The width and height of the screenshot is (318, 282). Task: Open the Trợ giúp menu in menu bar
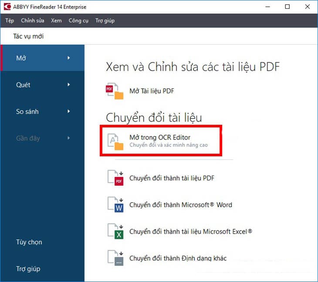105,20
